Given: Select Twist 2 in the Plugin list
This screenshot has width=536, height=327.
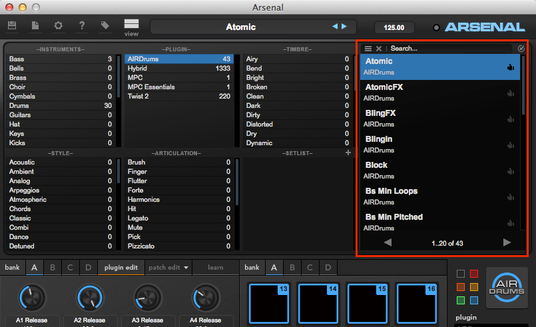Looking at the screenshot, I should pyautogui.click(x=179, y=97).
